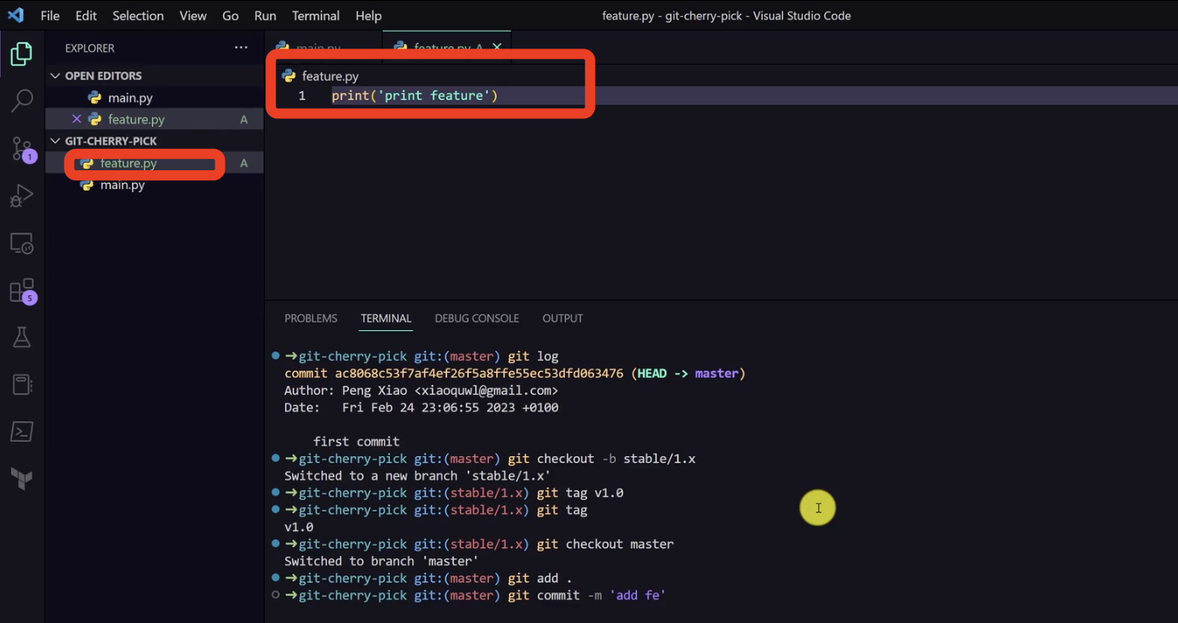Image resolution: width=1178 pixels, height=623 pixels.
Task: Click the "git checkout master" command in terminal
Action: tap(605, 544)
